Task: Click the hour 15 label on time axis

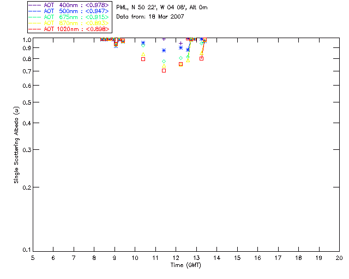Action: (x=237, y=258)
